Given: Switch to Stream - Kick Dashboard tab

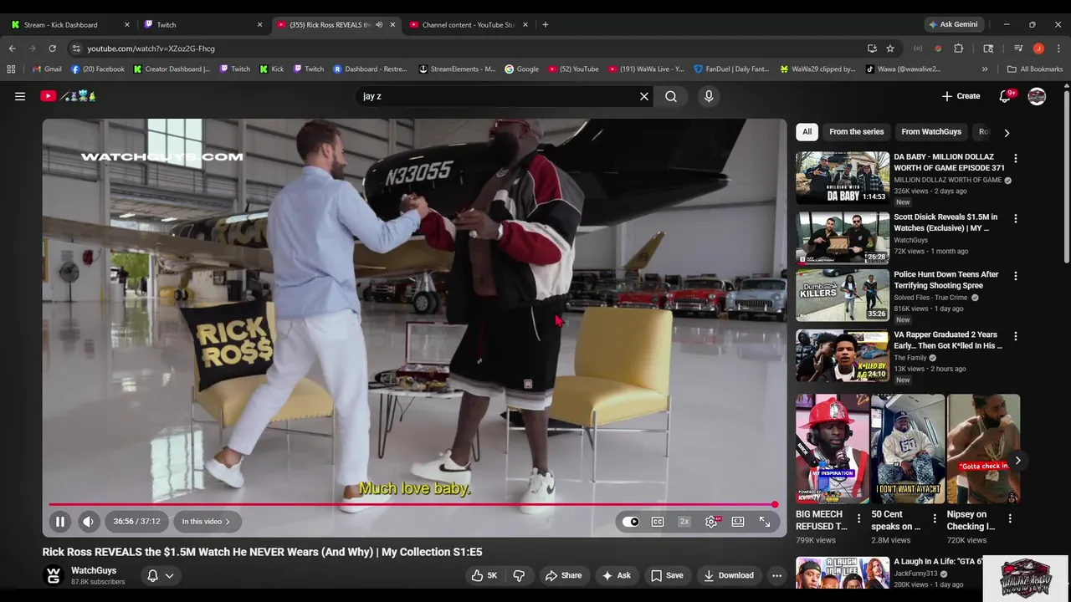Looking at the screenshot, I should 70,24.
